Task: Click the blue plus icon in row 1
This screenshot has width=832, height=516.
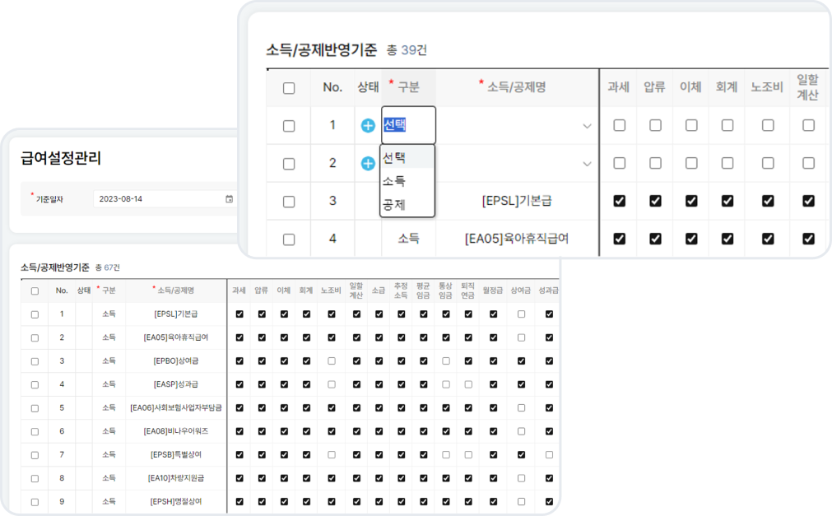Action: click(368, 126)
